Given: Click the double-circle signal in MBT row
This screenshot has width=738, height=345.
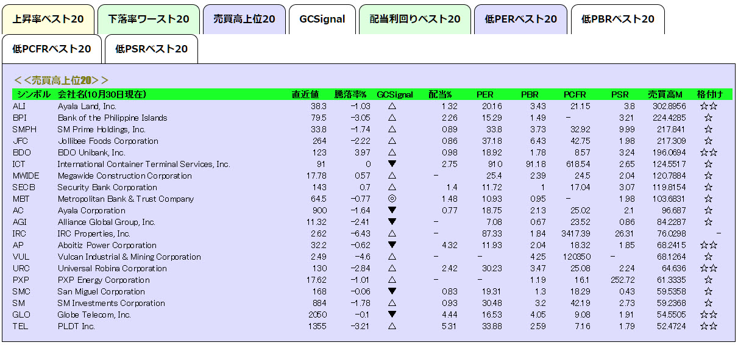Looking at the screenshot, I should point(392,199).
